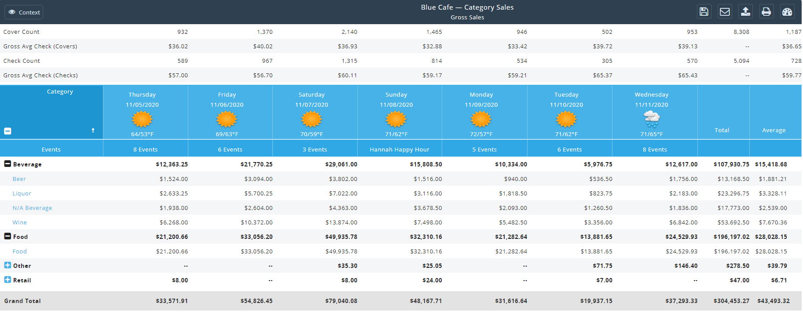The width and height of the screenshot is (803, 314).
Task: Open the Liquor category link
Action: coord(22,193)
